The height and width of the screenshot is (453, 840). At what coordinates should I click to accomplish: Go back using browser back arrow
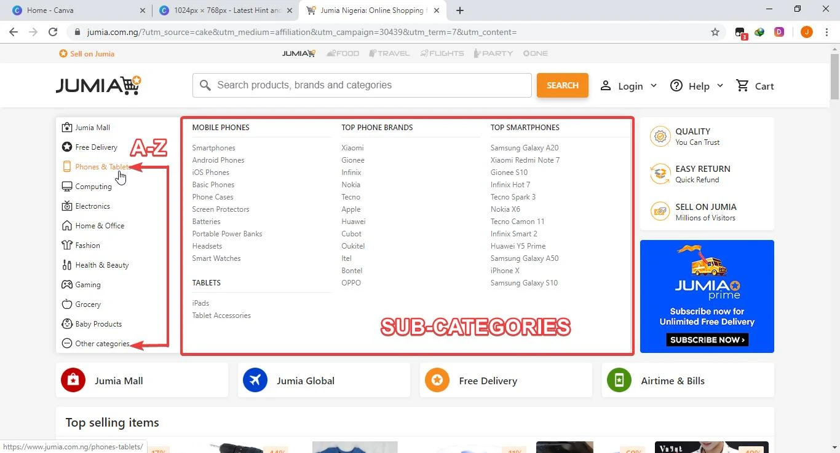click(14, 32)
